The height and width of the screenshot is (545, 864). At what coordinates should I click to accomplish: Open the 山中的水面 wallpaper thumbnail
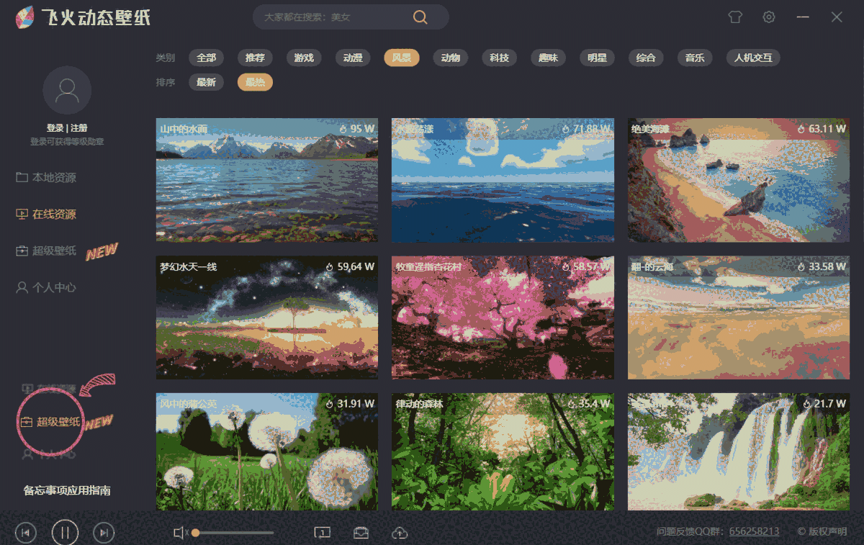(x=267, y=180)
